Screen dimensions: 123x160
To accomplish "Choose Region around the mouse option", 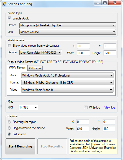I will pos(9,128).
